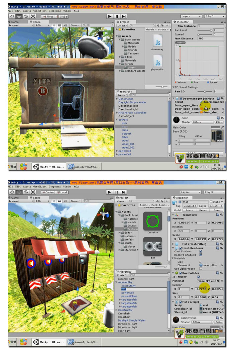Toggle scene audio speaker icon in the upper screenshot
This screenshot has width=234, height=351.
(65, 25)
